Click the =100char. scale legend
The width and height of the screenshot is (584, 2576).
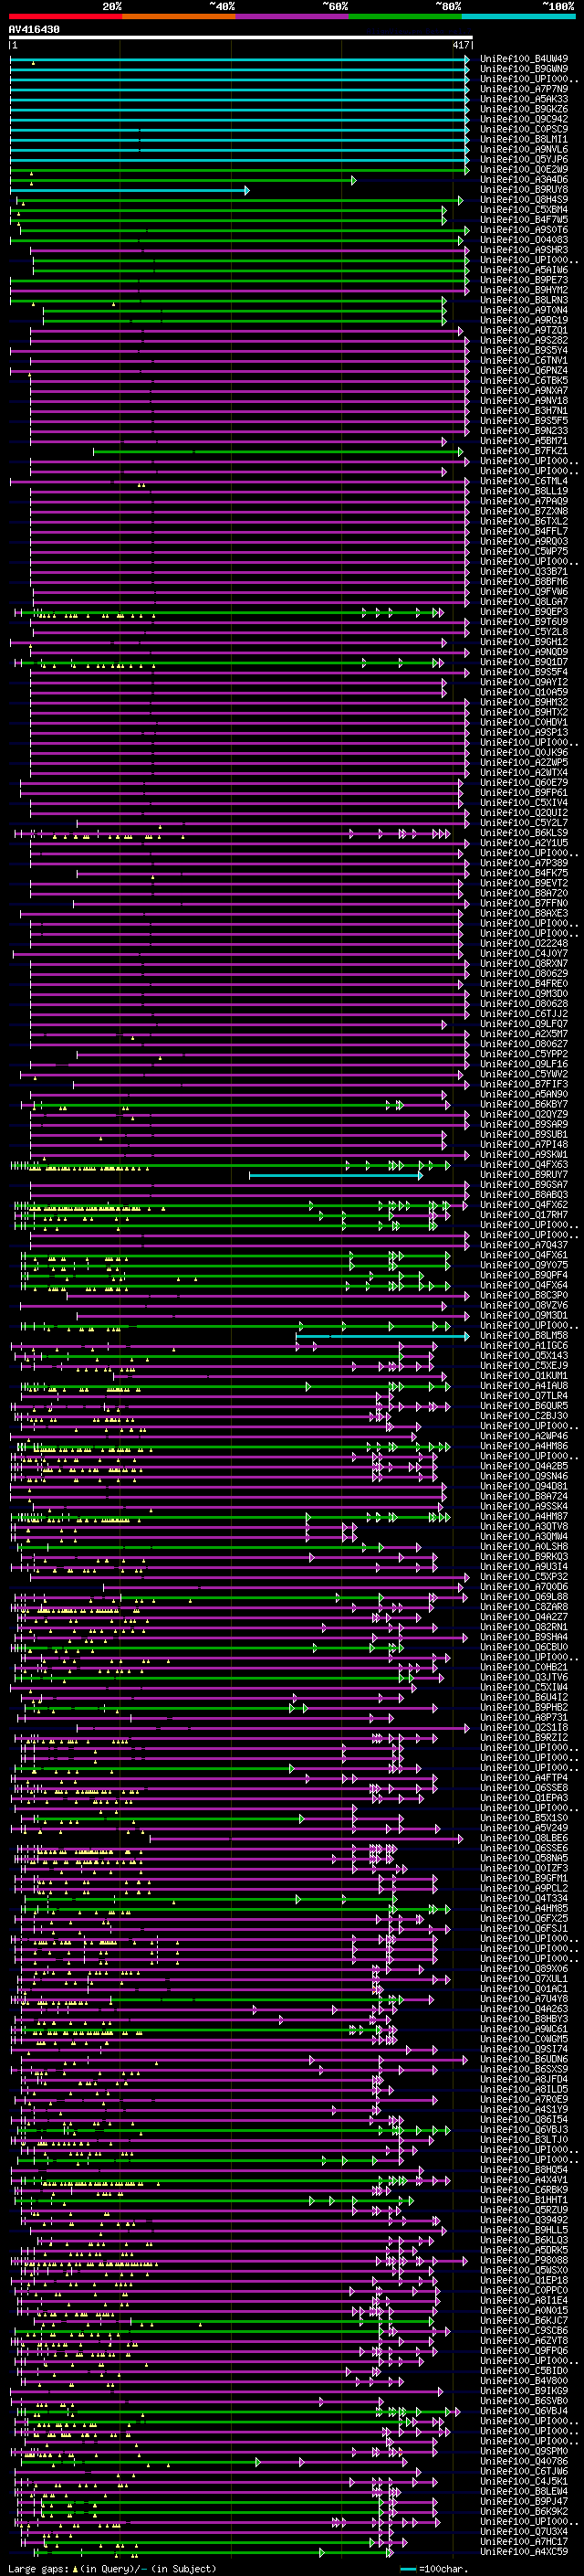point(434,2569)
